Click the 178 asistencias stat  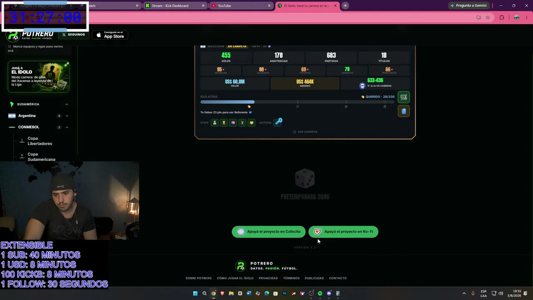tap(279, 57)
